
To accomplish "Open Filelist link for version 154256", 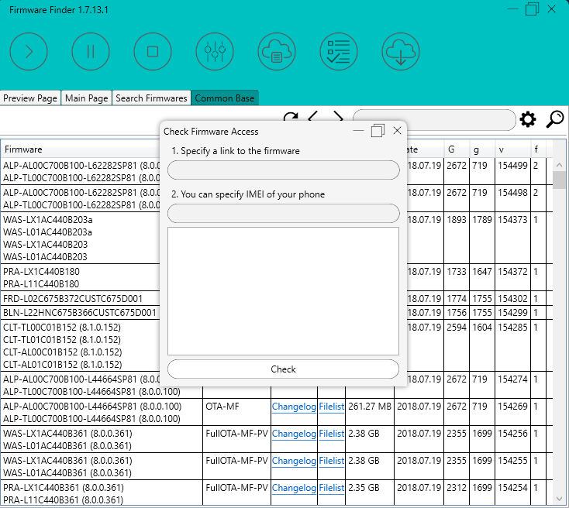I will (332, 434).
